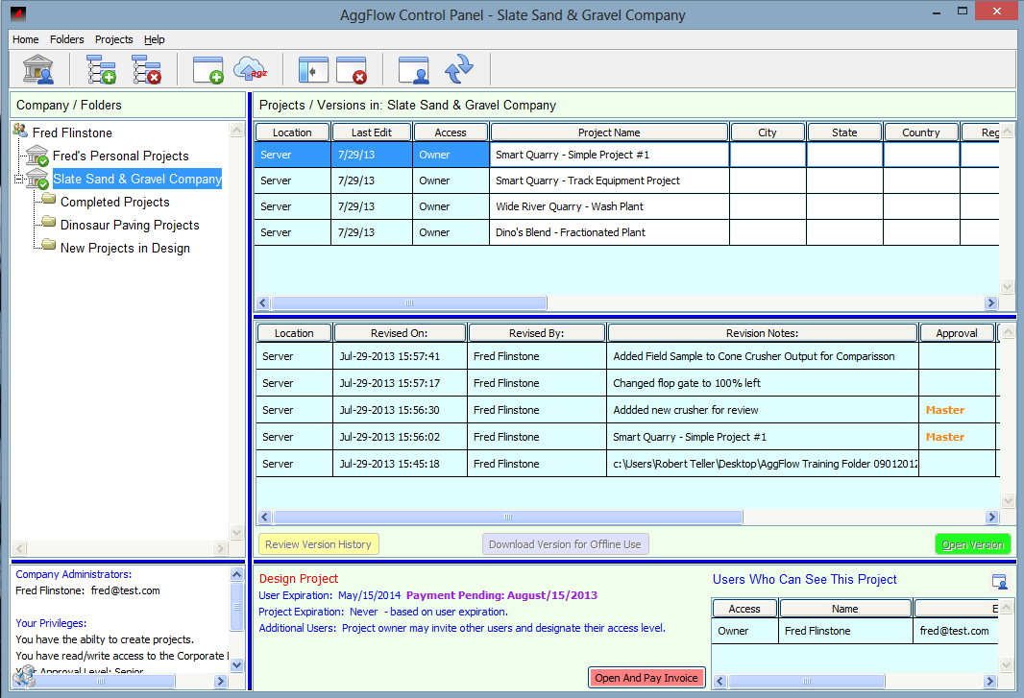Viewport: 1024px width, 698px height.
Task: Click the refresh arrows toolbar icon
Action: [x=459, y=69]
